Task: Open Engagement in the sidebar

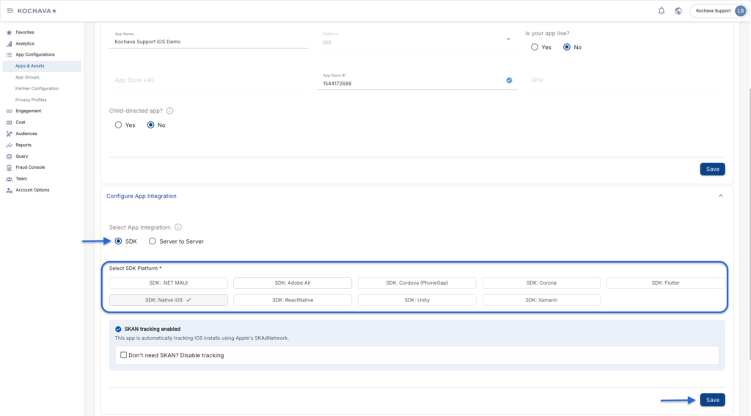Action: [x=29, y=112]
